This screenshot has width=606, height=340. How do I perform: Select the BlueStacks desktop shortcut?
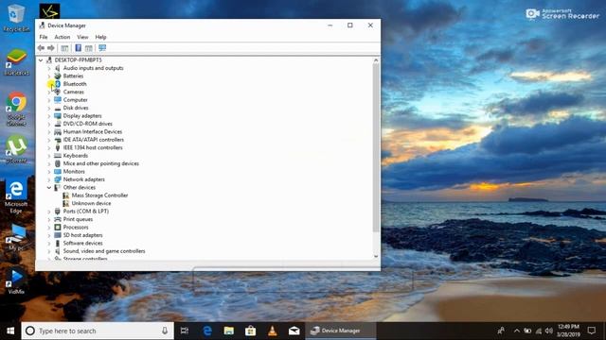click(x=16, y=62)
